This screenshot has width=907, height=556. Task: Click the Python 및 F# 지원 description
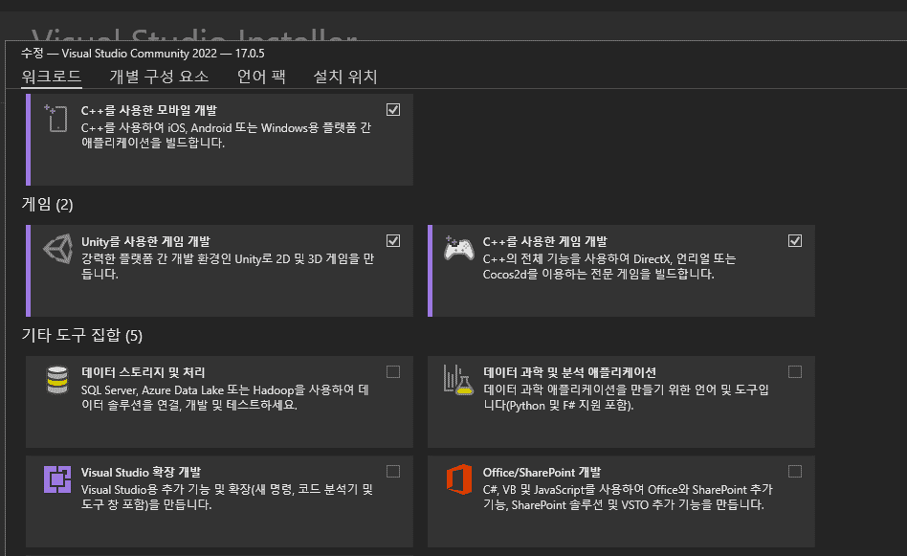click(x=626, y=397)
